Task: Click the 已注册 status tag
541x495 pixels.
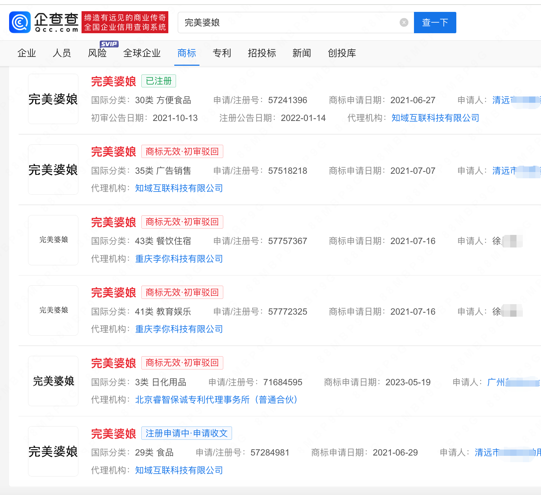Action: point(159,81)
